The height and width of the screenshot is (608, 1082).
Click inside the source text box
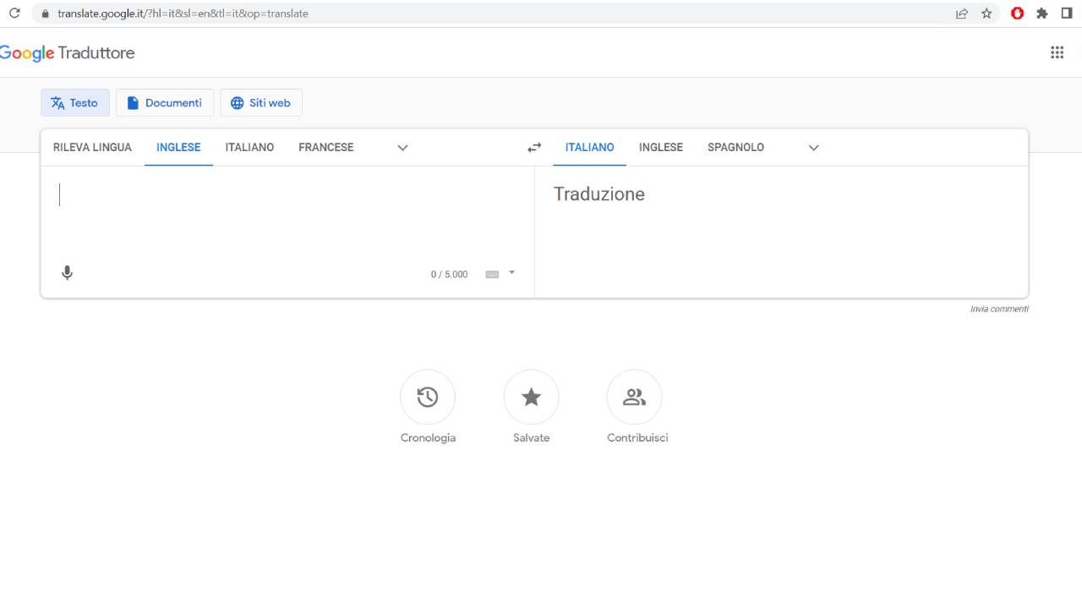point(287,211)
